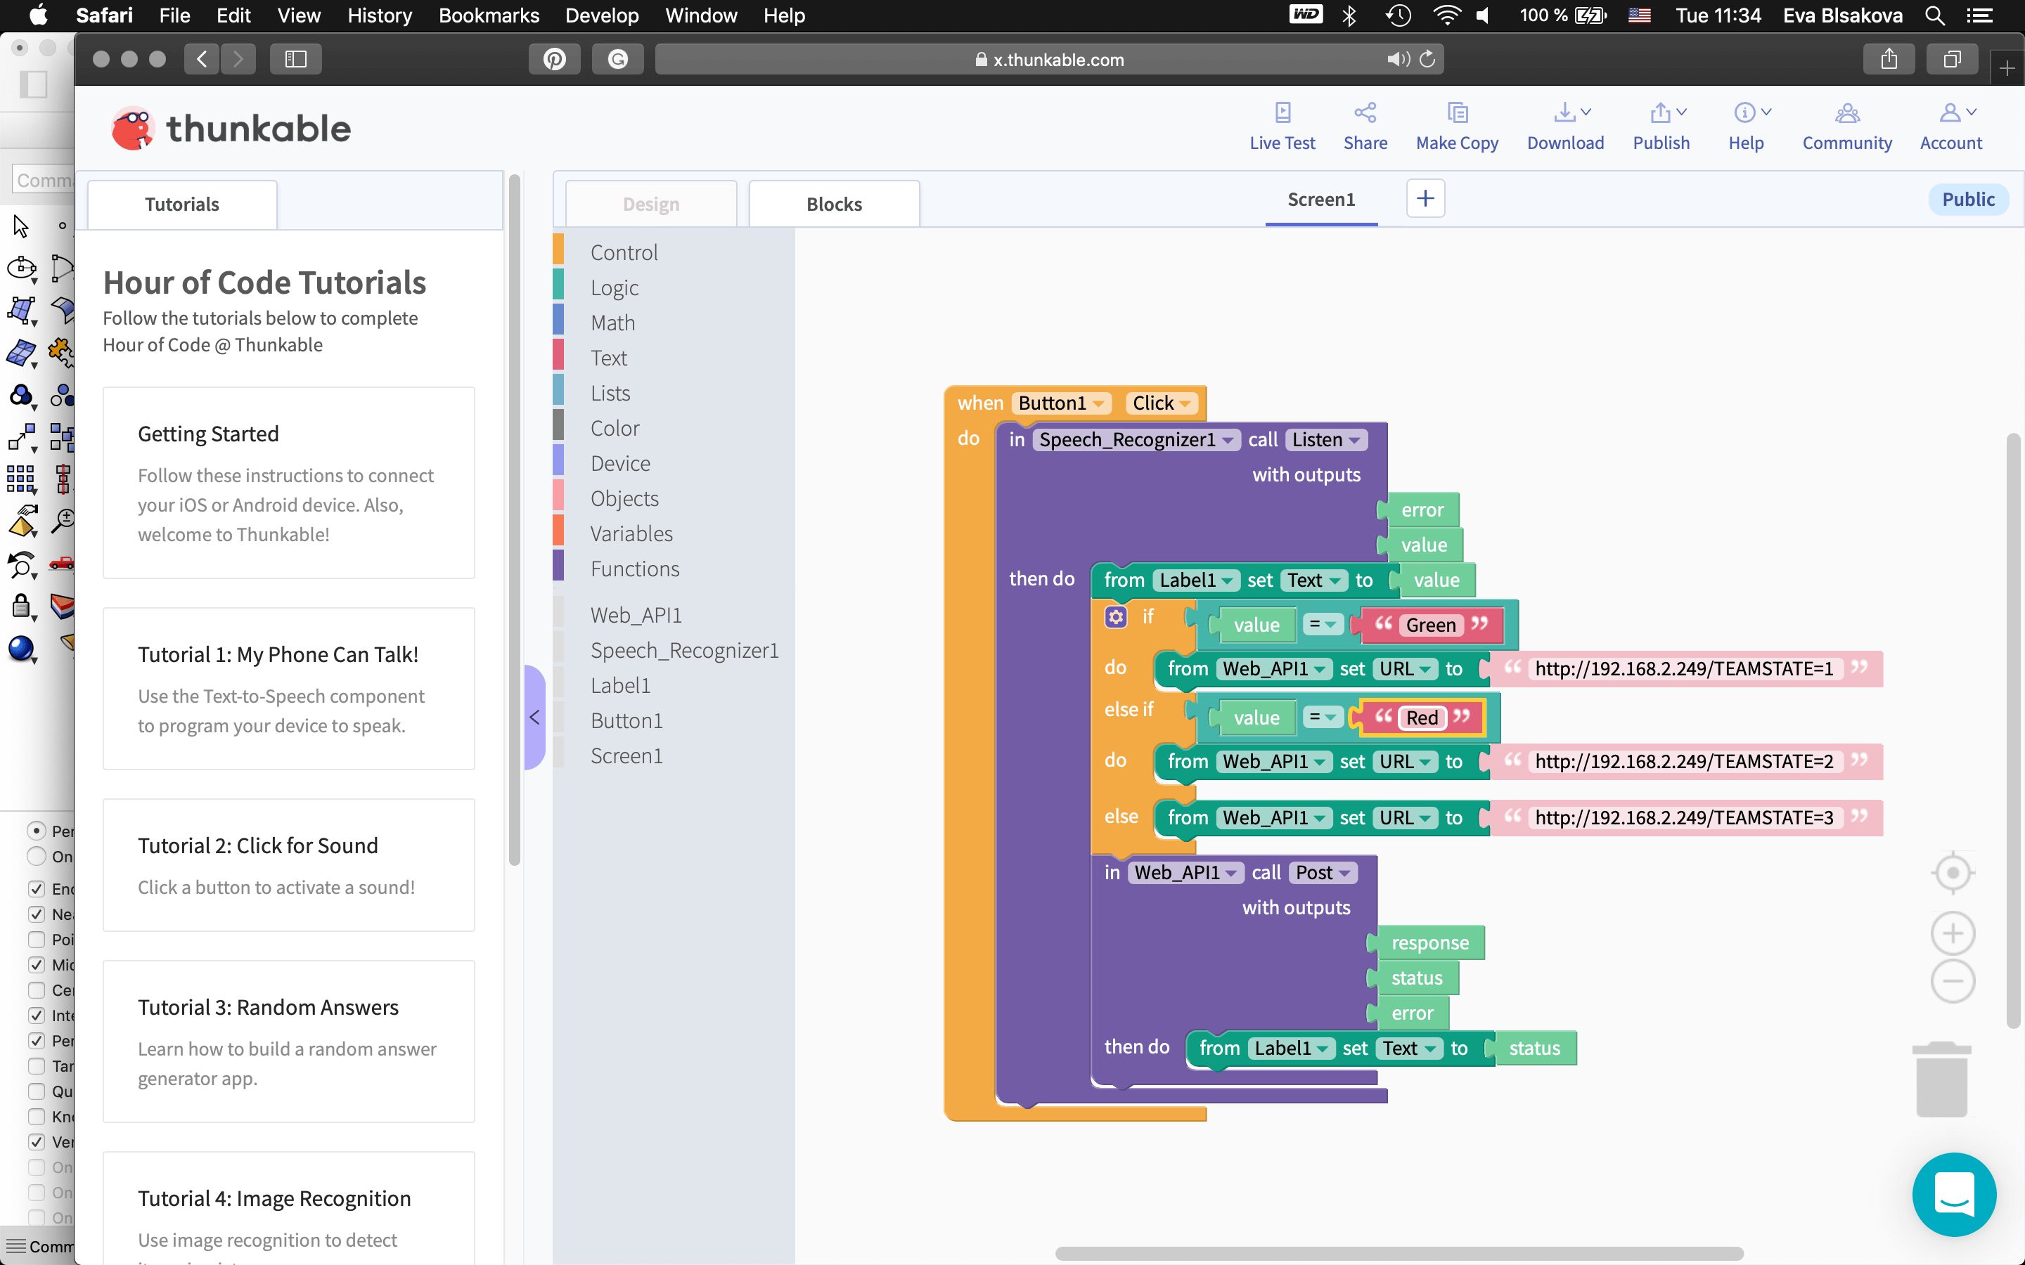Collapse the tutorials side panel
This screenshot has height=1265, width=2025.
534,717
